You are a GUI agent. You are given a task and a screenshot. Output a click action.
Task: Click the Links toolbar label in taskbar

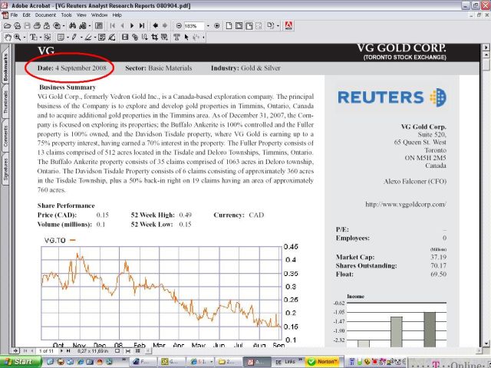pos(290,362)
